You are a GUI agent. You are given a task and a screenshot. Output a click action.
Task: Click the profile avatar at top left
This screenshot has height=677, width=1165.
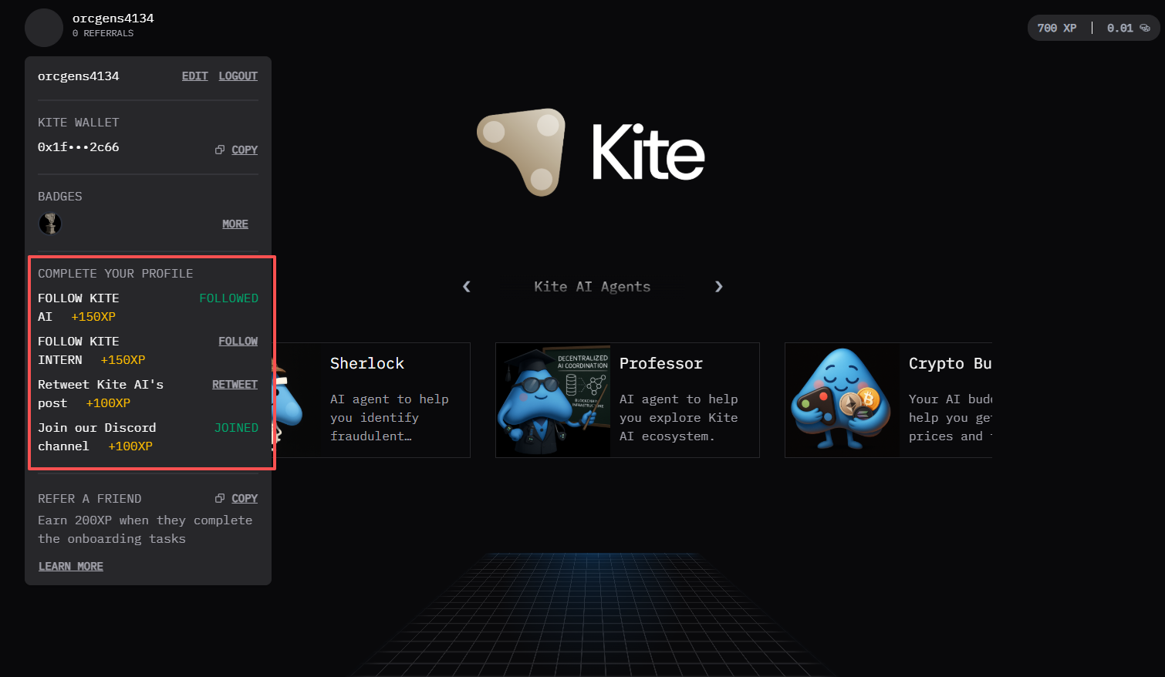pyautogui.click(x=43, y=27)
